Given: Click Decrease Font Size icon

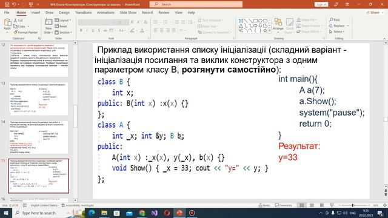Looking at the screenshot, I should click(x=138, y=22).
